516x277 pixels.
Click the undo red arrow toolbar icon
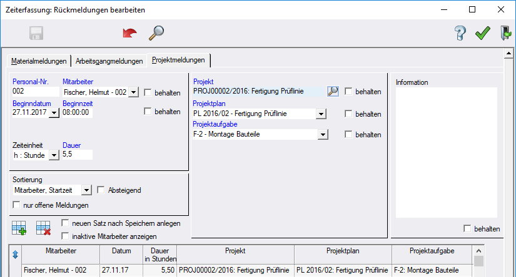point(129,34)
